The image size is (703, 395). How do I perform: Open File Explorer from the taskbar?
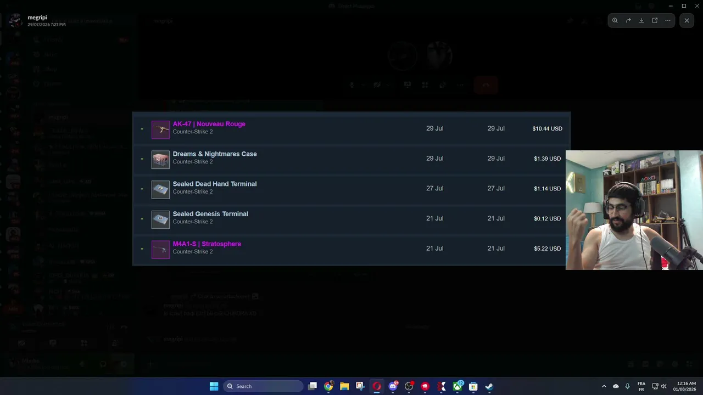point(344,386)
